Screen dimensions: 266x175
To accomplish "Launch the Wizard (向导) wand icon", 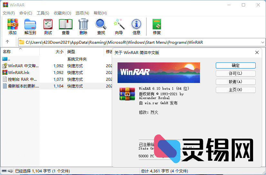I will 119,27.
